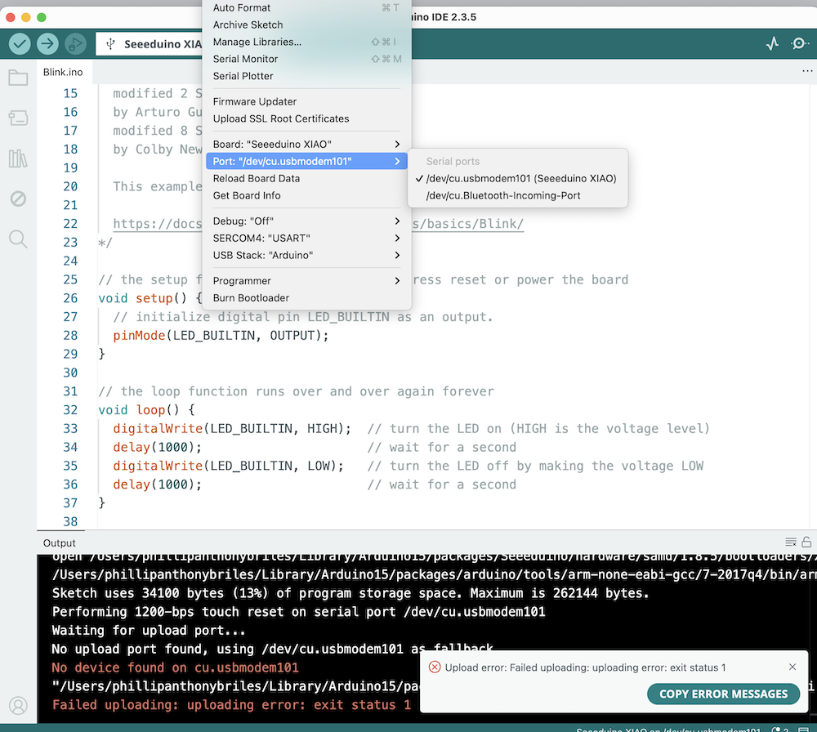This screenshot has height=732, width=817.
Task: Open the Boards Manager sidebar icon
Action: (18, 118)
